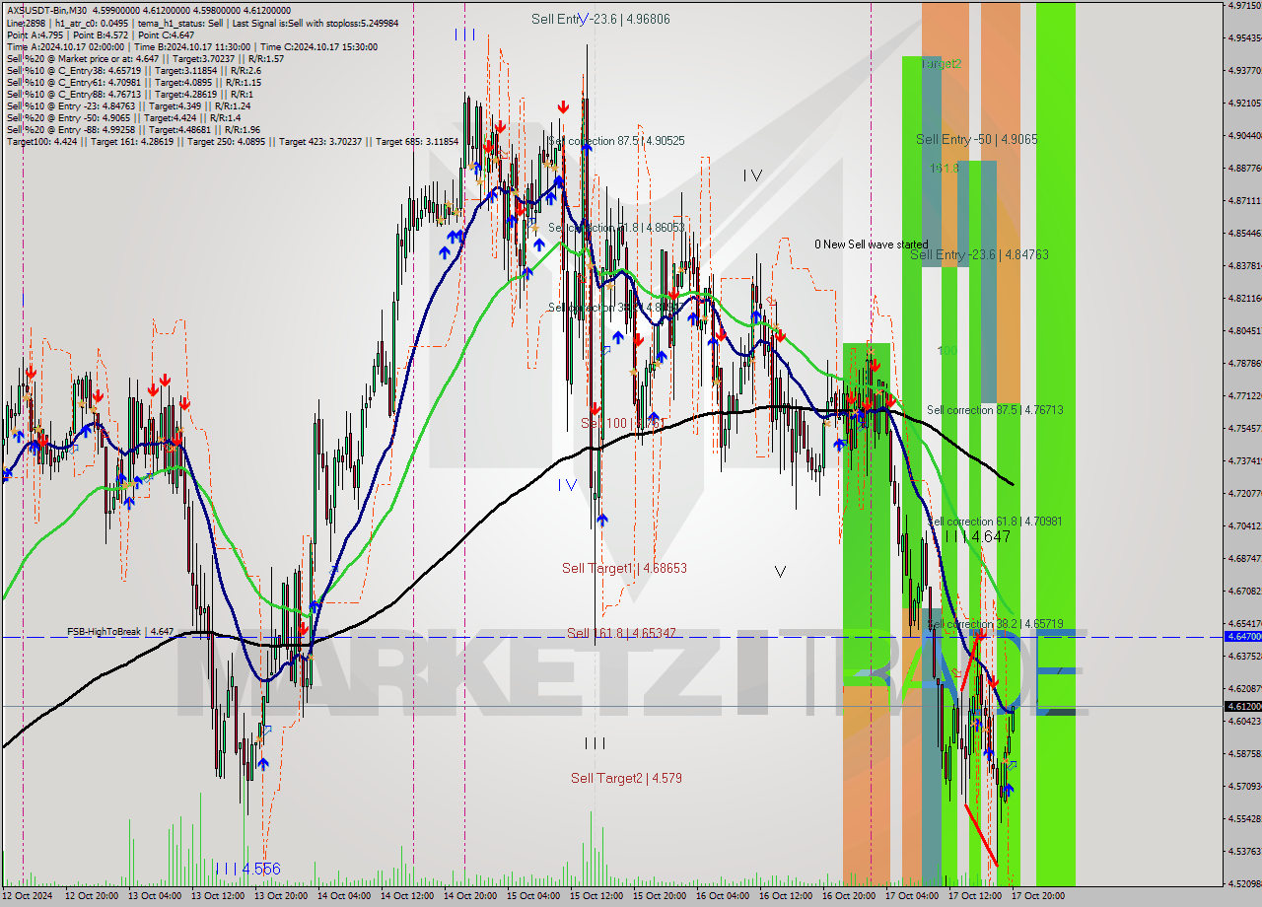The width and height of the screenshot is (1262, 907).
Task: Click the '0 New Sell wave started' annotation
Action: click(x=871, y=244)
